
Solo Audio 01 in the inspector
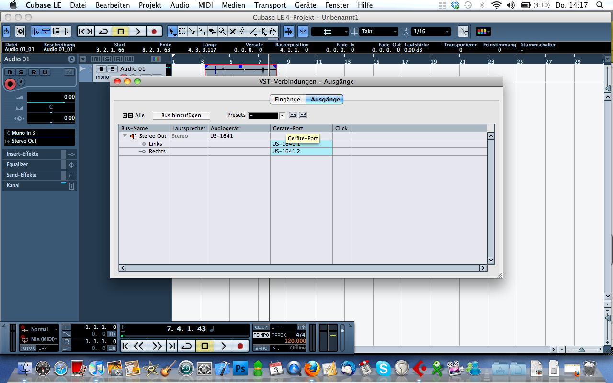click(21, 72)
